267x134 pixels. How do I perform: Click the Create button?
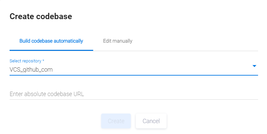(x=116, y=121)
